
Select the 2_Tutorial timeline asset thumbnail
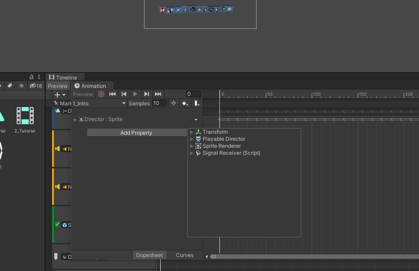pos(25,116)
